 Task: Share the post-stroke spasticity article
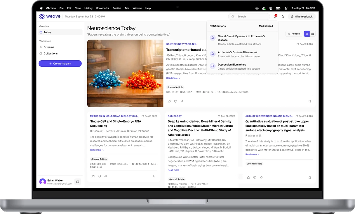pyautogui.click(x=261, y=178)
